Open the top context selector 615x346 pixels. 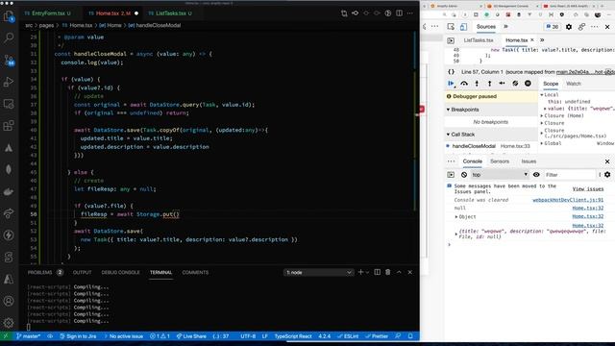[x=500, y=175]
